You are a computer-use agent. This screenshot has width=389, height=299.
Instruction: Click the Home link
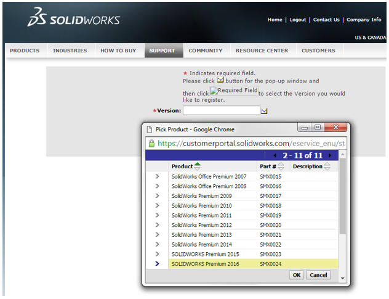[x=275, y=20]
